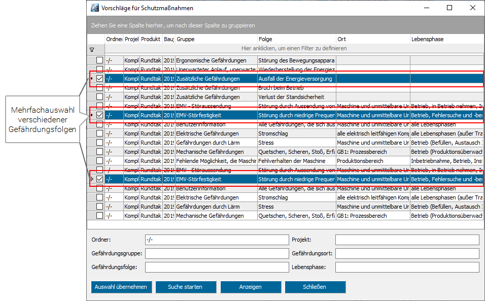Sort by the Folge column header
The height and width of the screenshot is (301, 485).
coord(296,39)
